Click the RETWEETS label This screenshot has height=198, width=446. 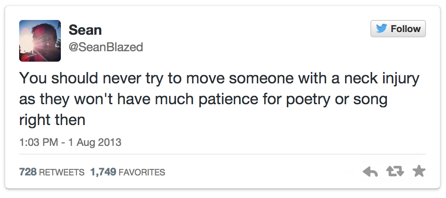tap(62, 172)
